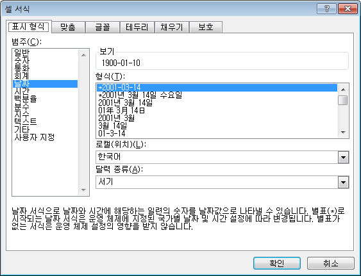Click the help question mark button
Viewport: 361px width, 276px height.
(326, 9)
